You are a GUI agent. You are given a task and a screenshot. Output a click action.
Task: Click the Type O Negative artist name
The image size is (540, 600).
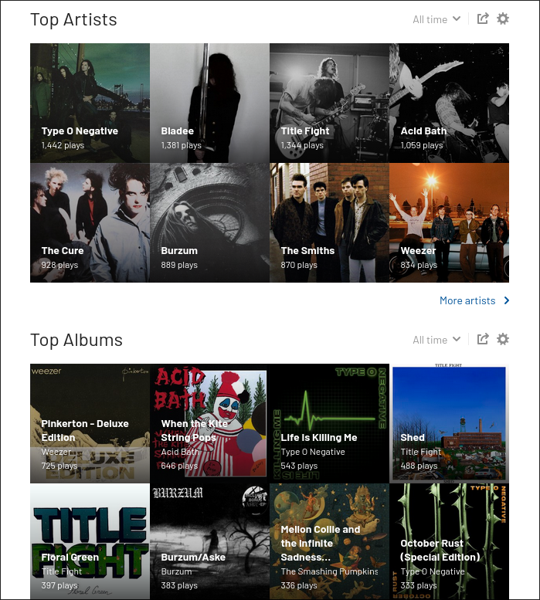(x=80, y=131)
